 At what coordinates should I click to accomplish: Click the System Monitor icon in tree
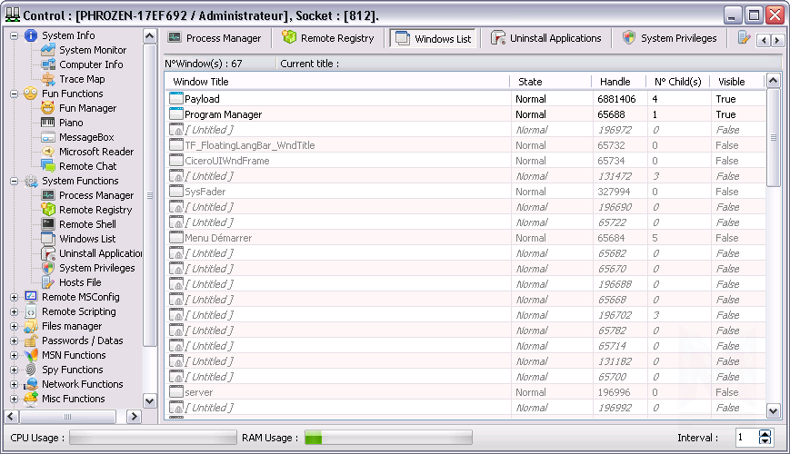tap(48, 50)
